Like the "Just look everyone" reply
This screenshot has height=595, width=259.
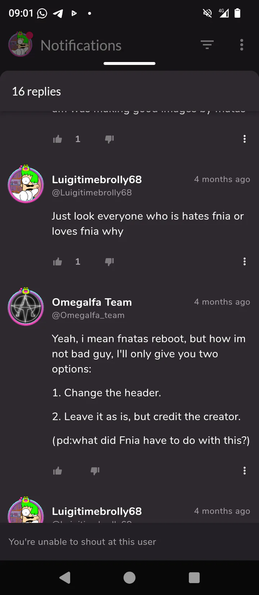click(x=58, y=262)
